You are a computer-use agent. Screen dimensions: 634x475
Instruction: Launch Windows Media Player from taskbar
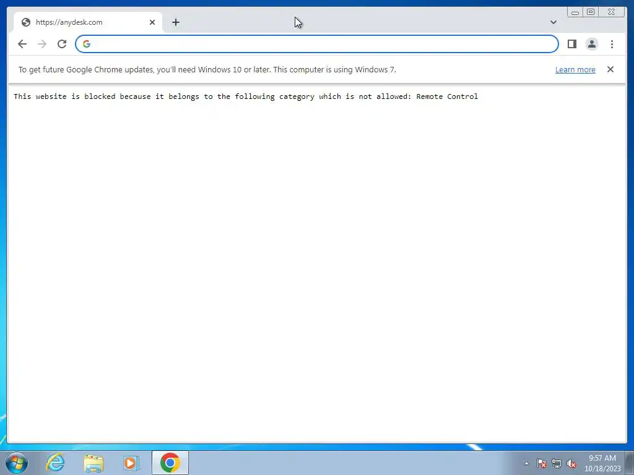click(131, 463)
